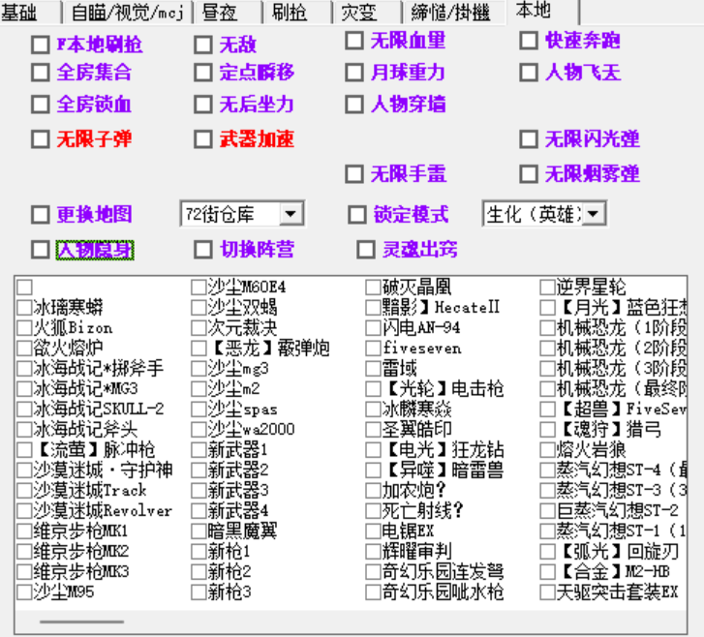Click the weapon list horizontal scrollbar
The width and height of the screenshot is (704, 637).
click(81, 622)
